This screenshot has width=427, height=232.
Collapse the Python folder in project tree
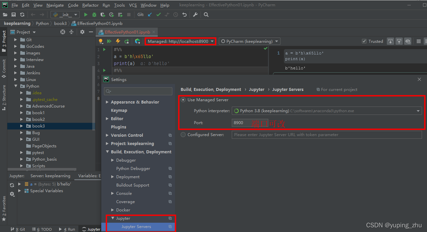click(x=16, y=86)
